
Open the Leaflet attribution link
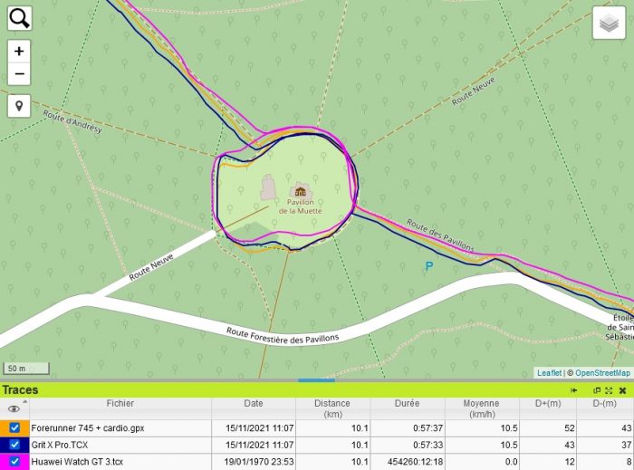coord(549,373)
